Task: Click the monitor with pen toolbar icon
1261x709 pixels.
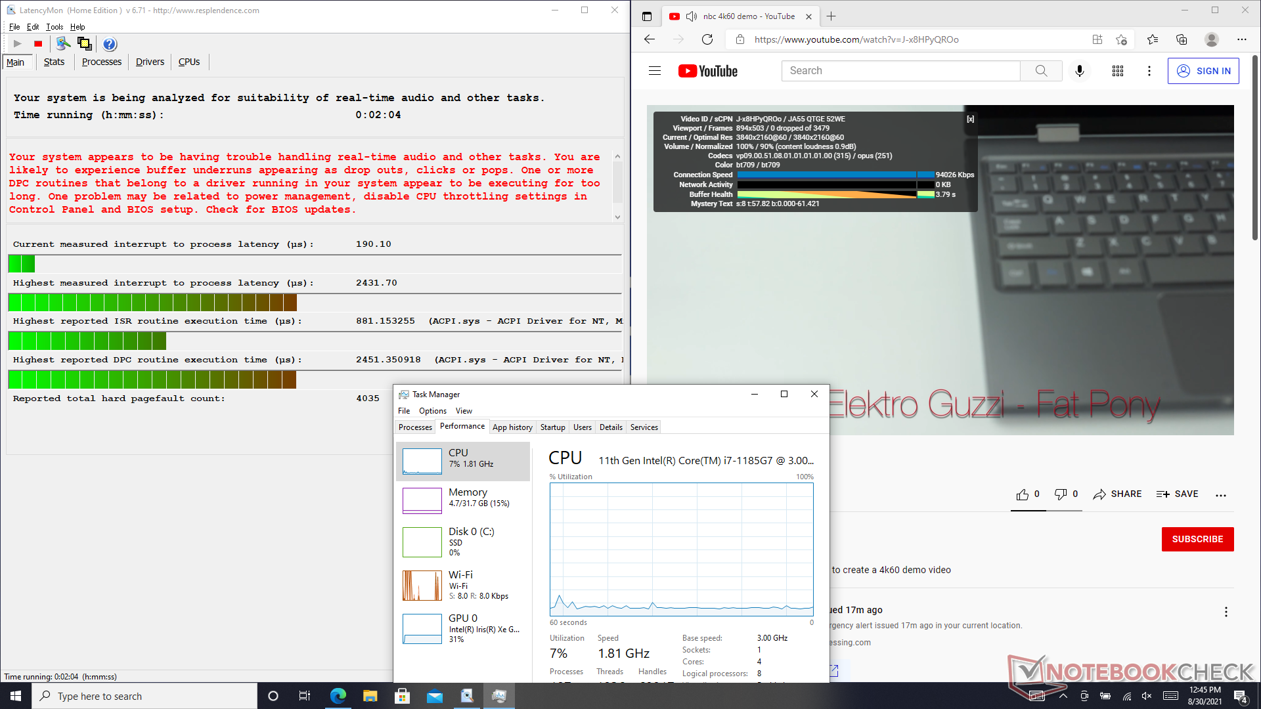Action: coord(63,44)
